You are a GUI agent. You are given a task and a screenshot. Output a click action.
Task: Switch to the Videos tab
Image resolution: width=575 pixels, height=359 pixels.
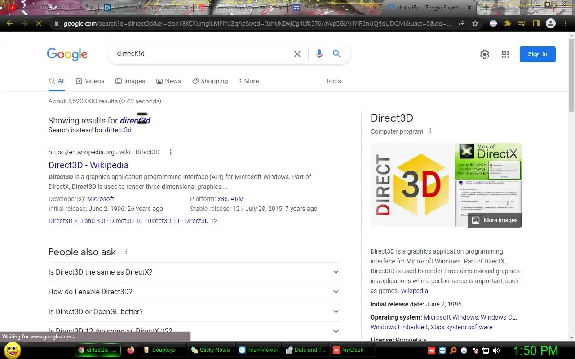point(90,81)
